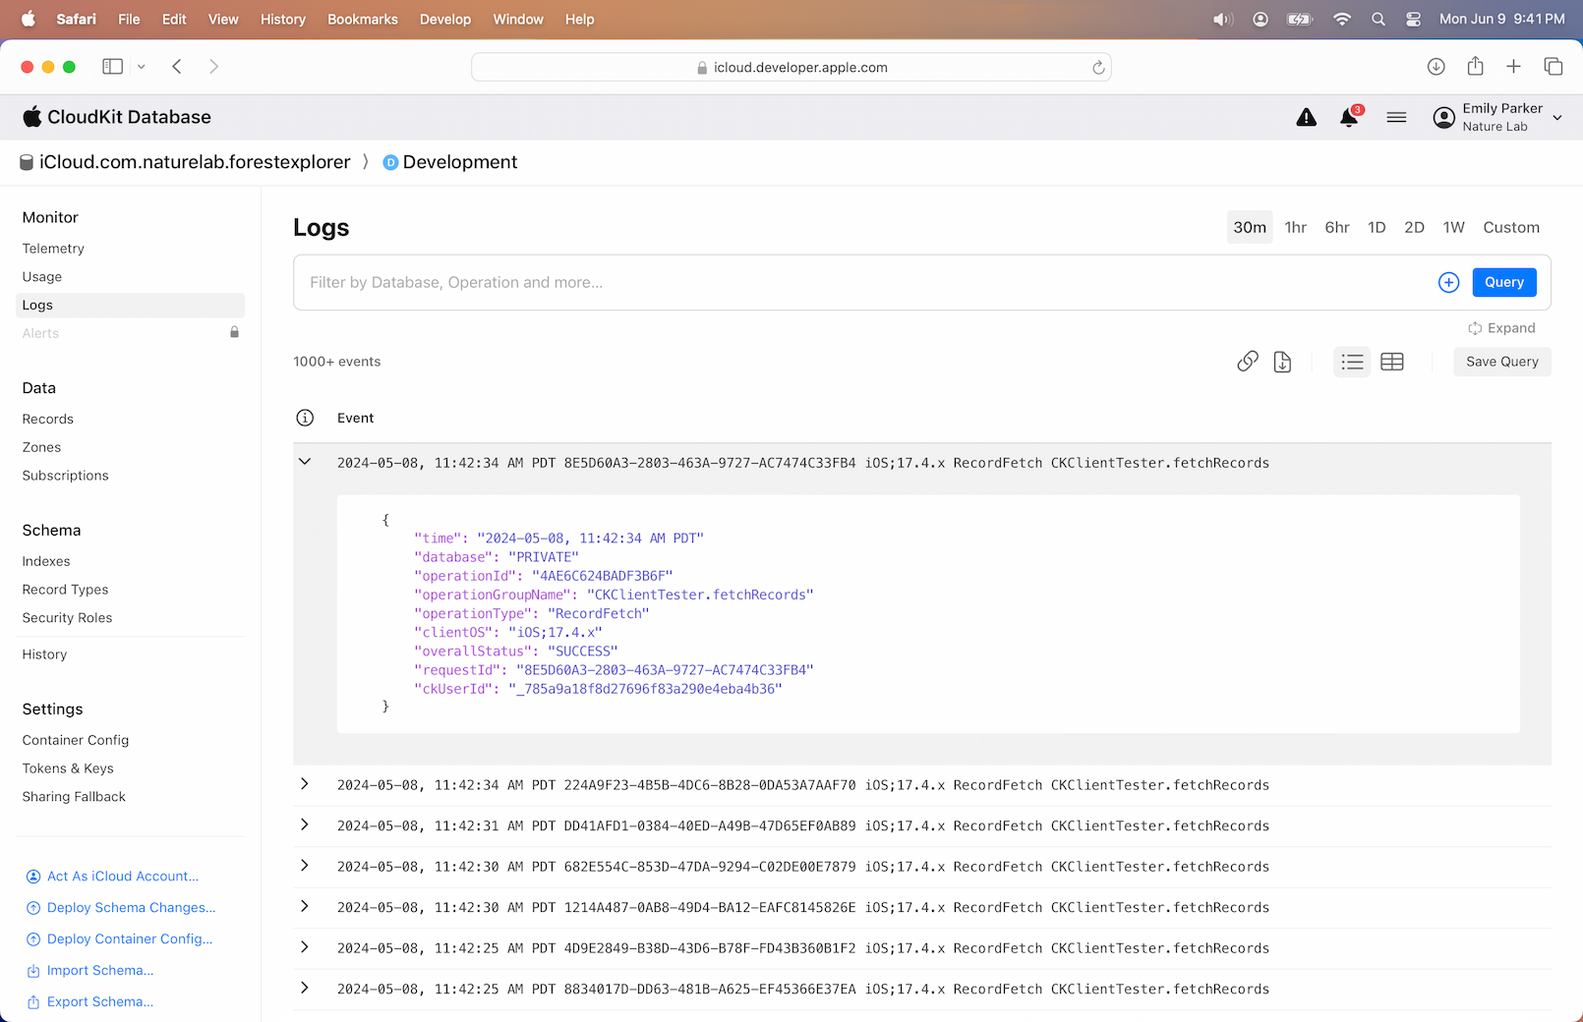The image size is (1583, 1022).
Task: Switch to list view of events
Action: tap(1352, 362)
